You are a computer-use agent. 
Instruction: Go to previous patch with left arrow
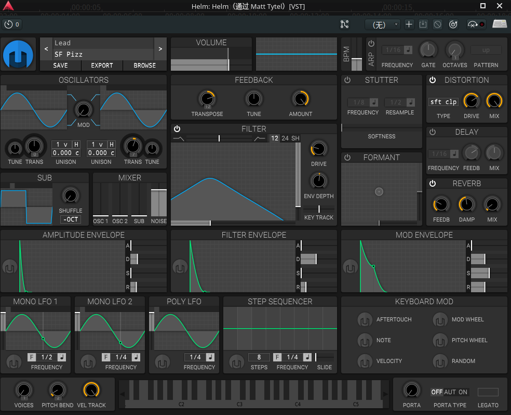pyautogui.click(x=46, y=48)
